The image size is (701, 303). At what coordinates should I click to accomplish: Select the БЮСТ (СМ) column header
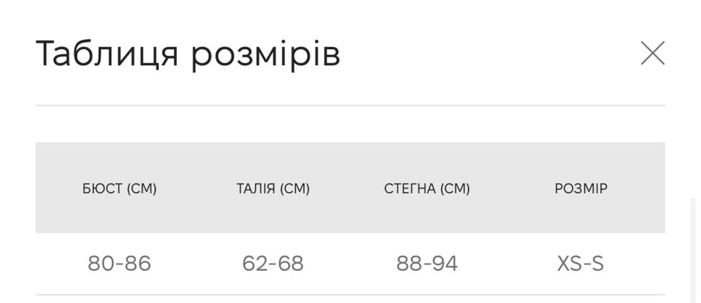pyautogui.click(x=119, y=189)
